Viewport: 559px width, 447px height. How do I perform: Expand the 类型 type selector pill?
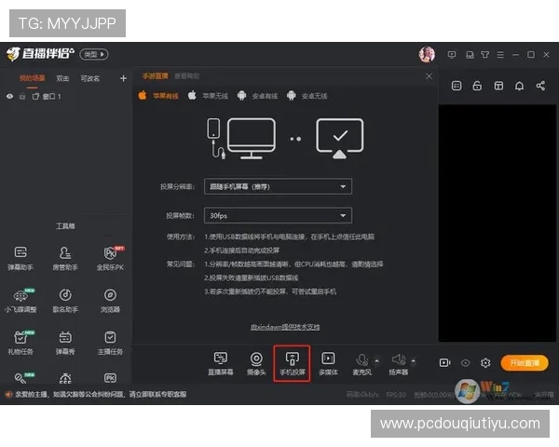(x=94, y=54)
